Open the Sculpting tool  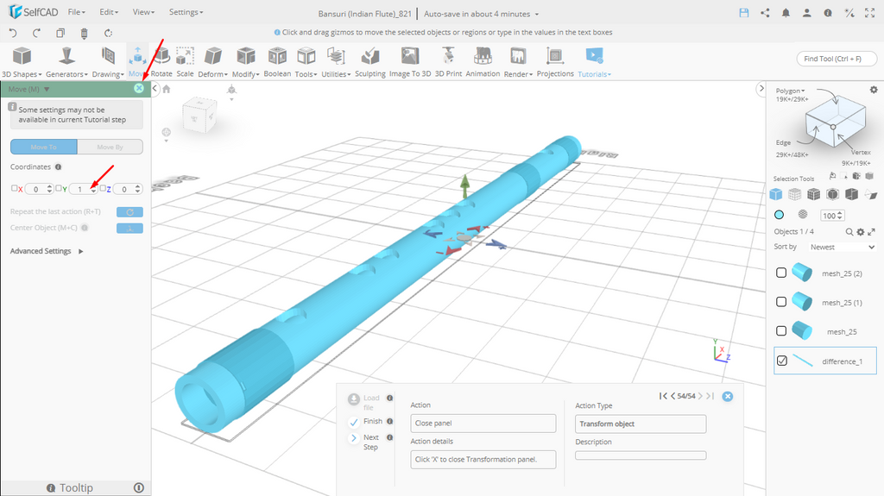pyautogui.click(x=370, y=61)
